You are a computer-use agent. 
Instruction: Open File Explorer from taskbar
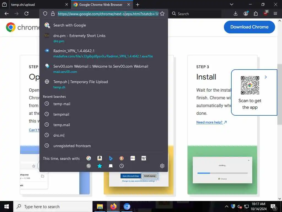pyautogui.click(x=100, y=206)
